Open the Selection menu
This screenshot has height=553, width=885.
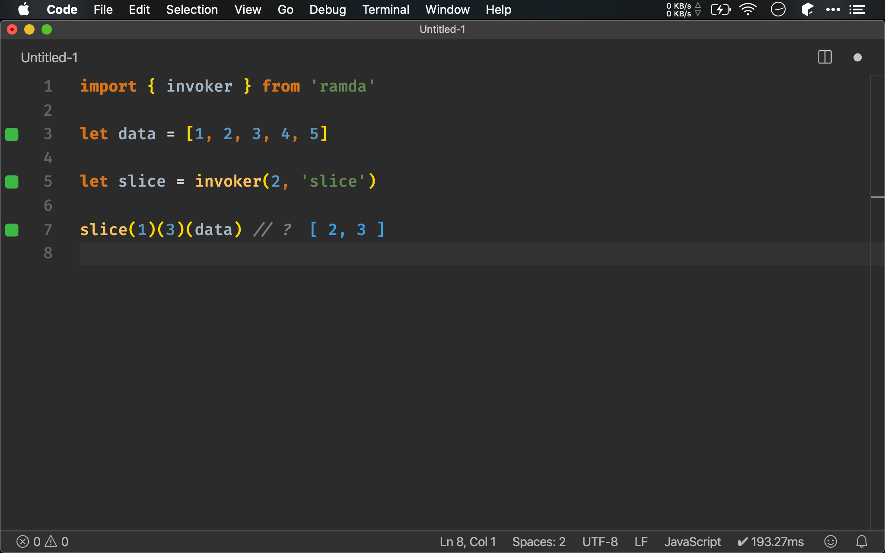point(192,10)
